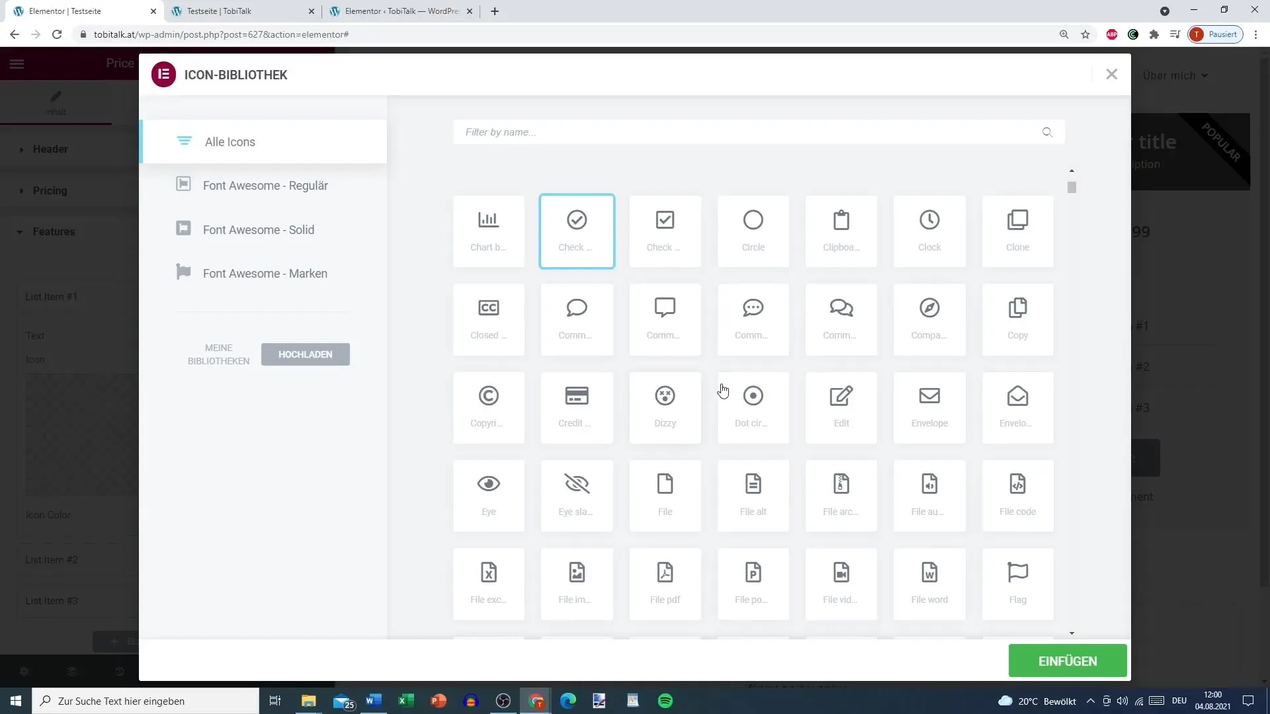The image size is (1270, 714).
Task: Select the Comment dots icon
Action: pos(753,319)
